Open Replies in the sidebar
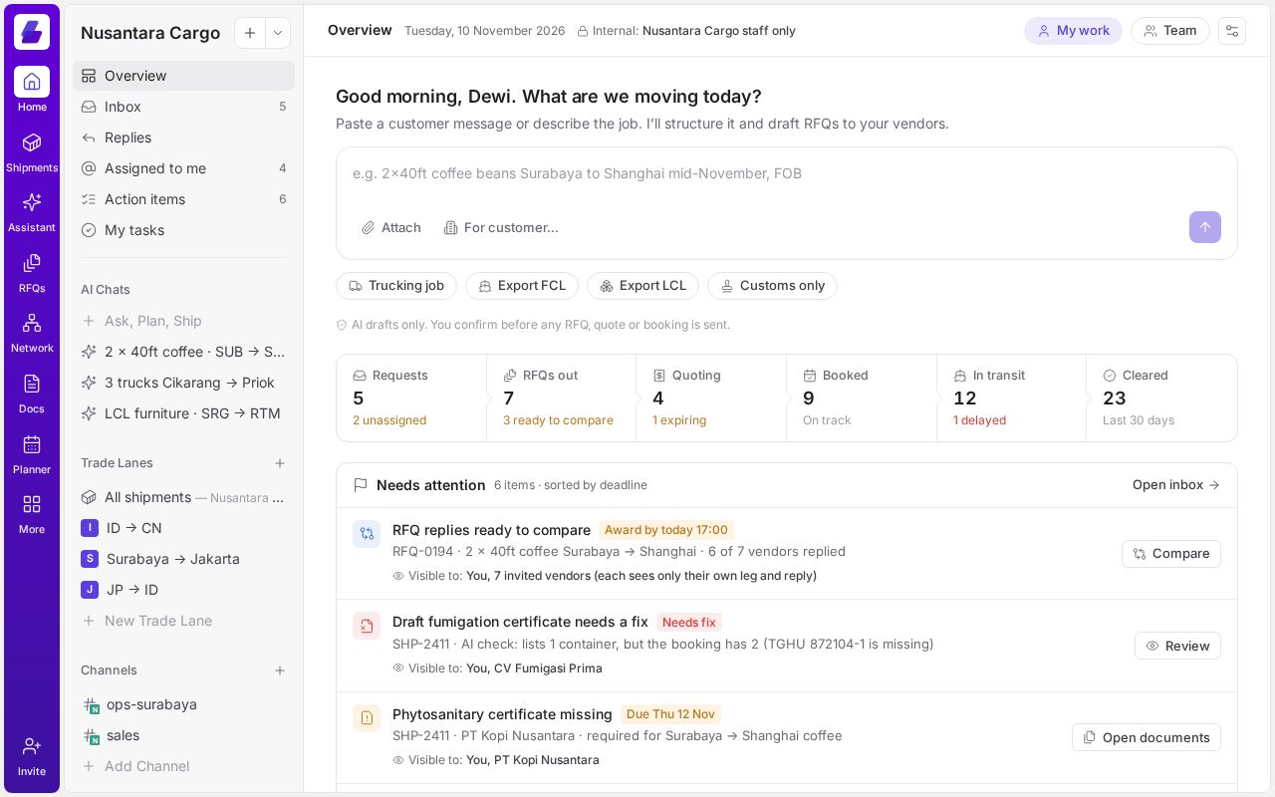The width and height of the screenshot is (1275, 797). click(x=183, y=137)
